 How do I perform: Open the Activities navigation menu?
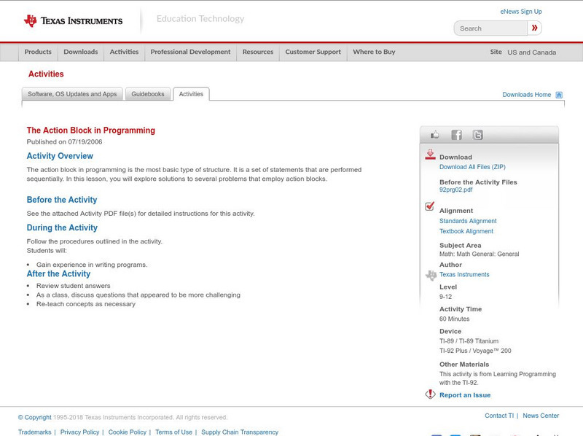124,52
